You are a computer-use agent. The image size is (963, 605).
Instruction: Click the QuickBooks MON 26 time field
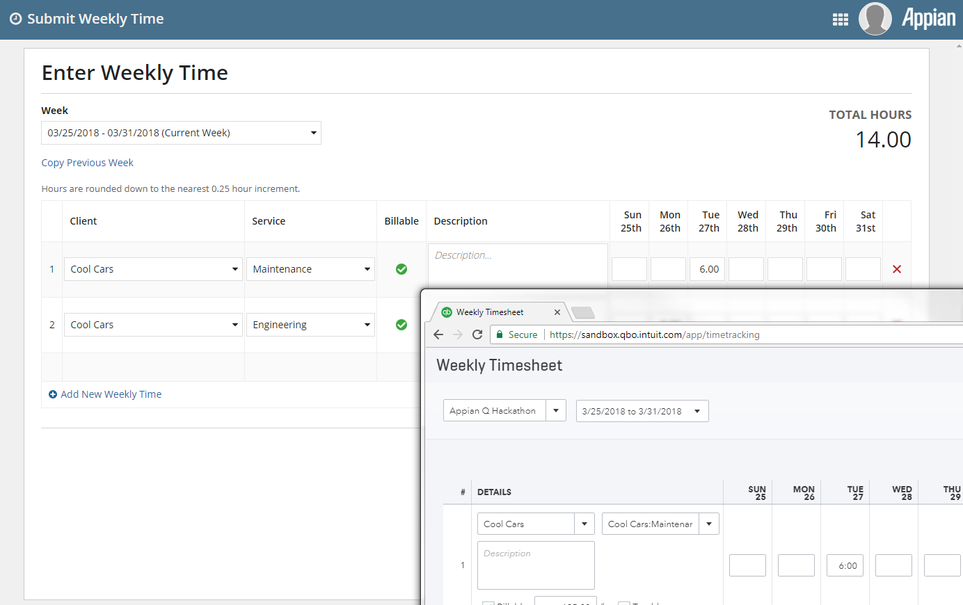tap(796, 565)
